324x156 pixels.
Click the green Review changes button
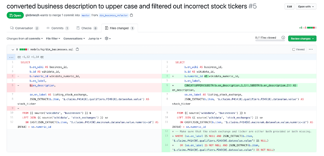302,38
